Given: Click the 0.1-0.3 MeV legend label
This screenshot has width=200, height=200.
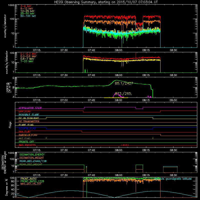Looking at the screenshot, I should pos(28,54).
